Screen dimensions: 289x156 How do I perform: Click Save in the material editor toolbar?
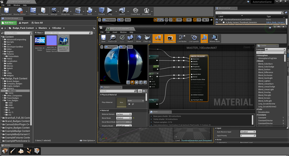tap(103, 38)
